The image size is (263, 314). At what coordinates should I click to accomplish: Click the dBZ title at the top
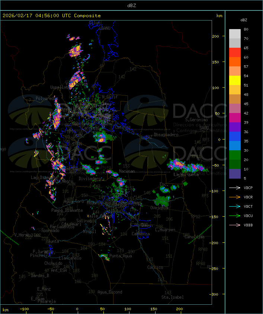(132, 6)
